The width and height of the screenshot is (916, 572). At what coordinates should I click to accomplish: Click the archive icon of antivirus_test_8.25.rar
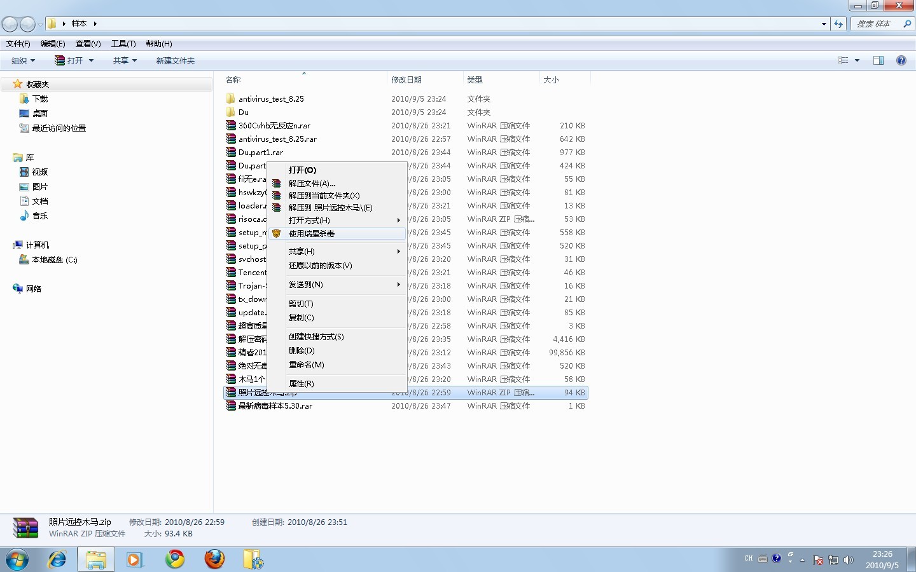pos(231,139)
